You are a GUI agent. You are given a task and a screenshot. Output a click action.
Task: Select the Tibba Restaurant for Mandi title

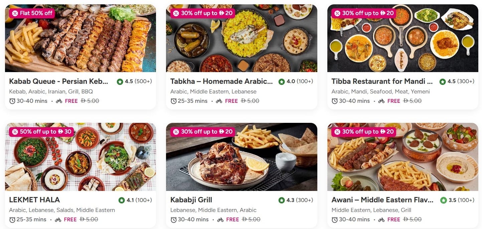click(382, 81)
